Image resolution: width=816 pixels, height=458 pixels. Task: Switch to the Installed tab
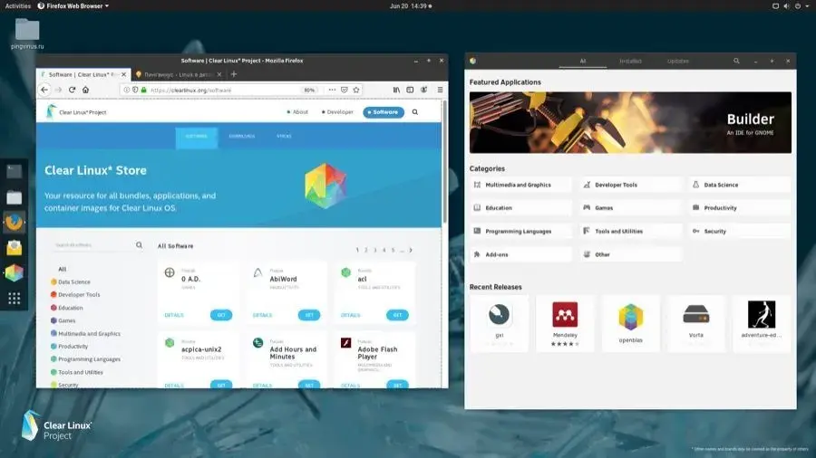click(630, 61)
